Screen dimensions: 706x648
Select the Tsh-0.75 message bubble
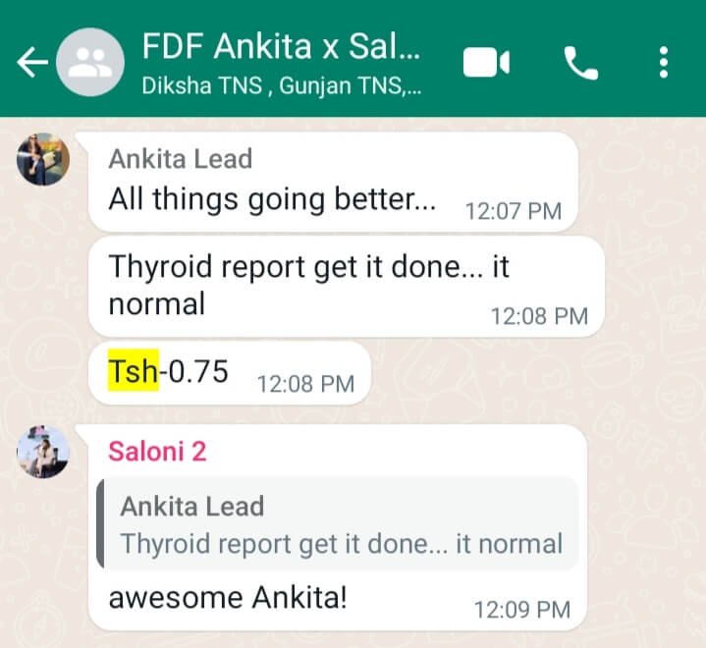coord(230,373)
